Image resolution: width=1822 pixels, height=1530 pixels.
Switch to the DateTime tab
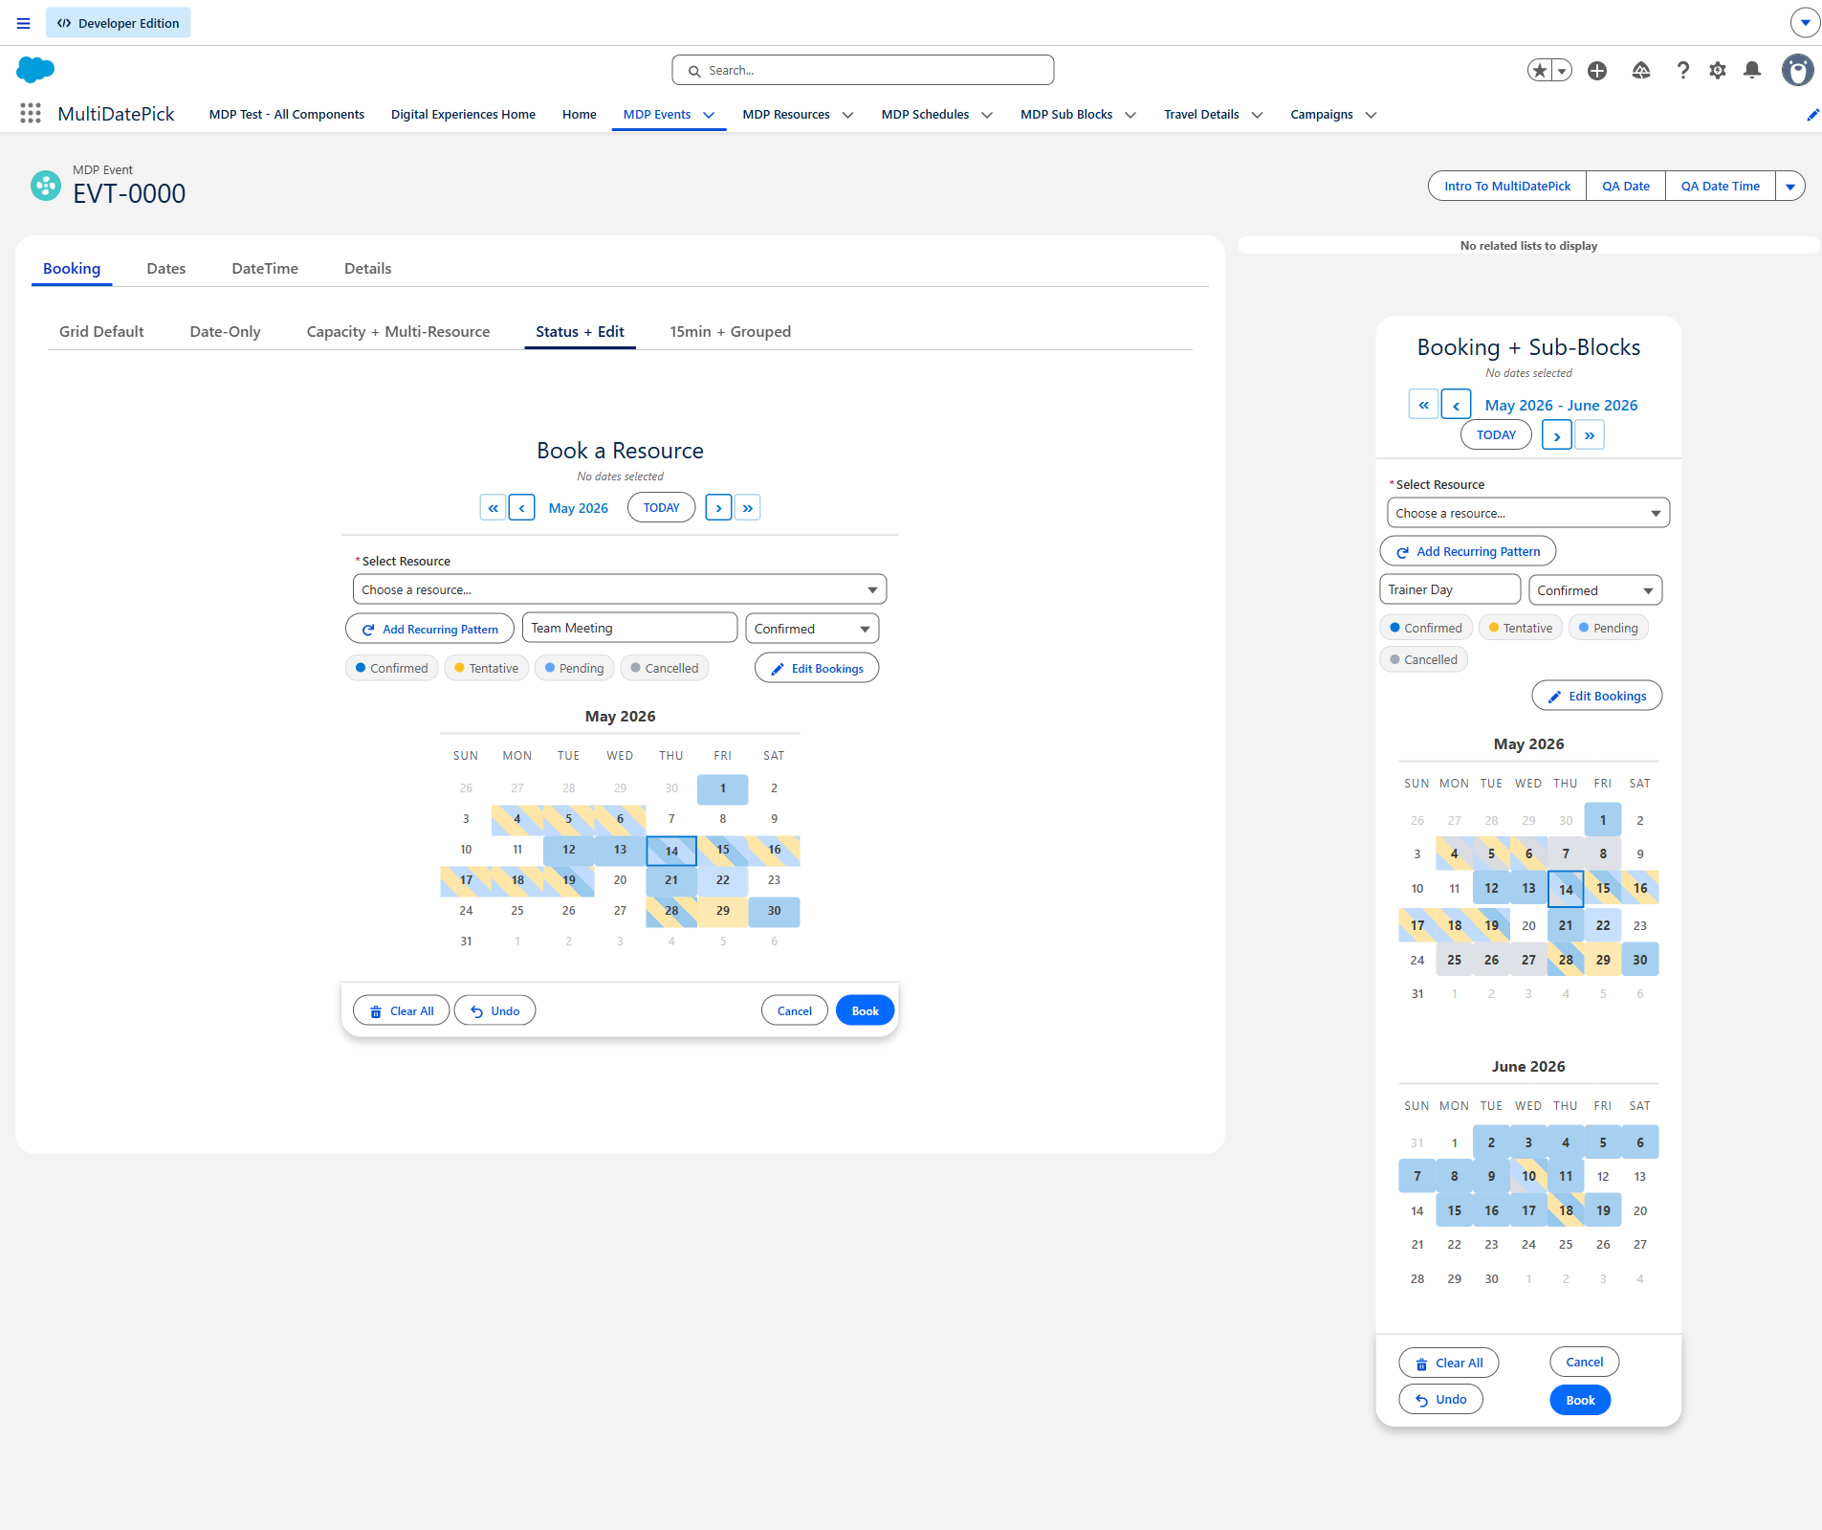tap(265, 268)
